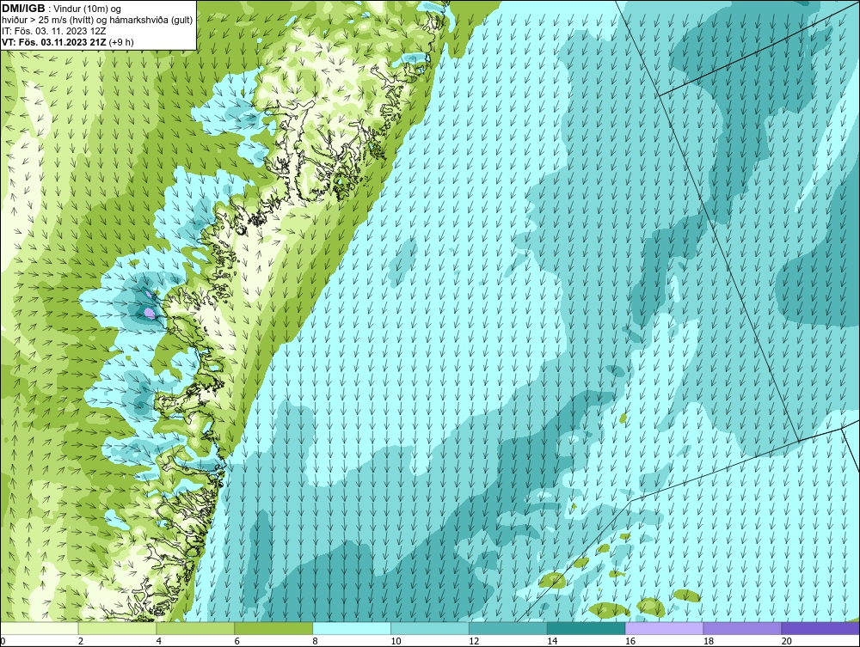Click the legend scale label '6'

pyautogui.click(x=237, y=641)
